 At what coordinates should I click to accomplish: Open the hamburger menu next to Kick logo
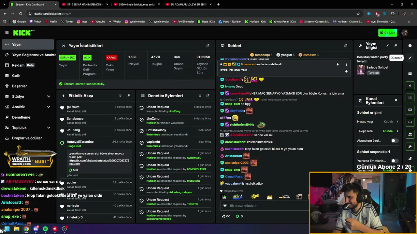[7, 33]
